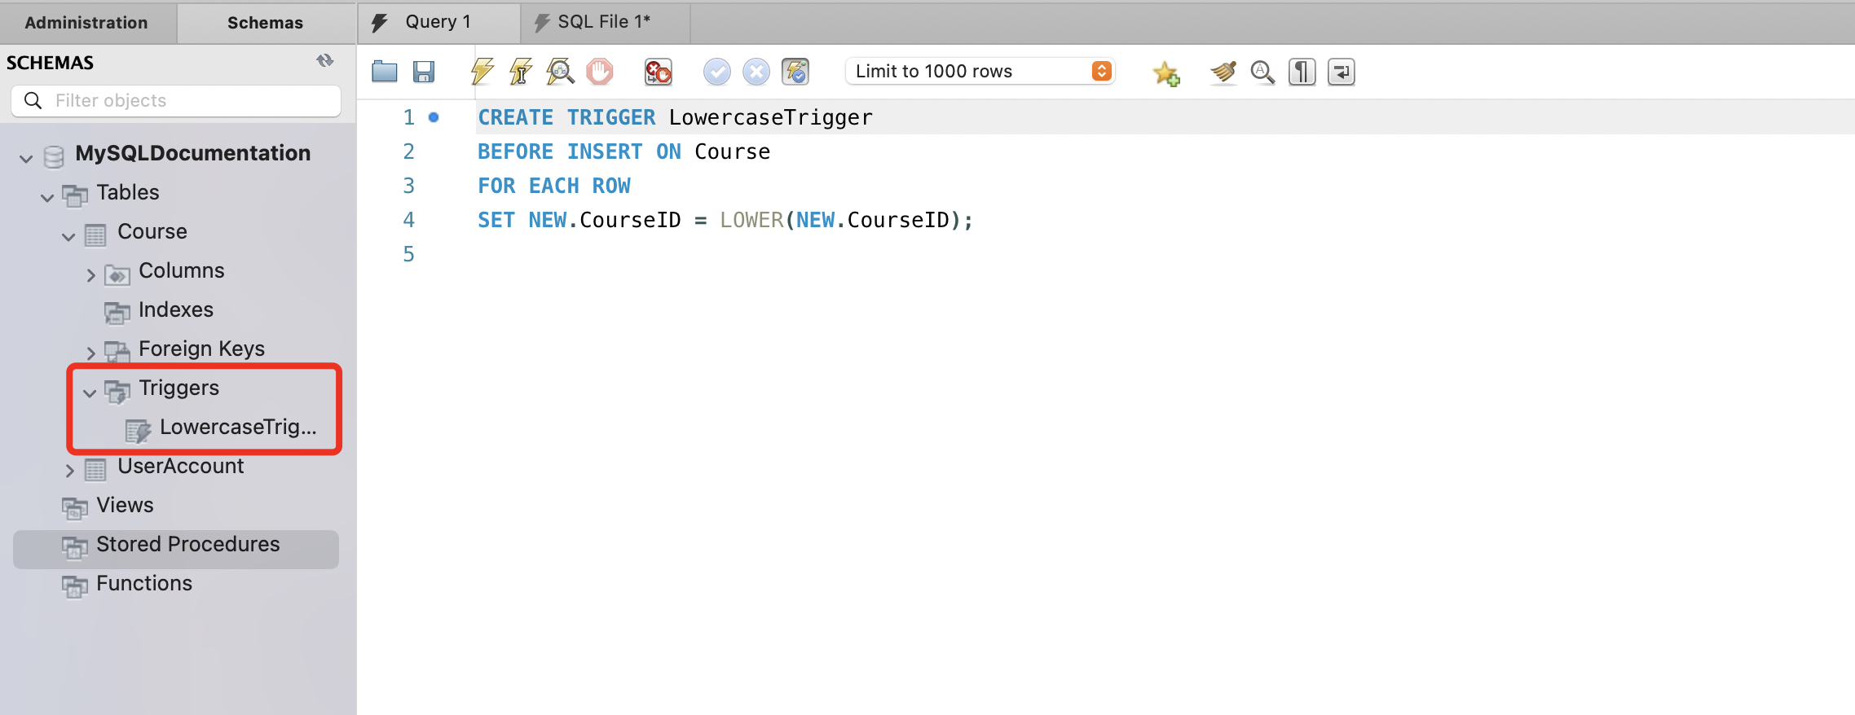Click the Open SQL script folder icon
The image size is (1855, 715).
click(x=384, y=72)
